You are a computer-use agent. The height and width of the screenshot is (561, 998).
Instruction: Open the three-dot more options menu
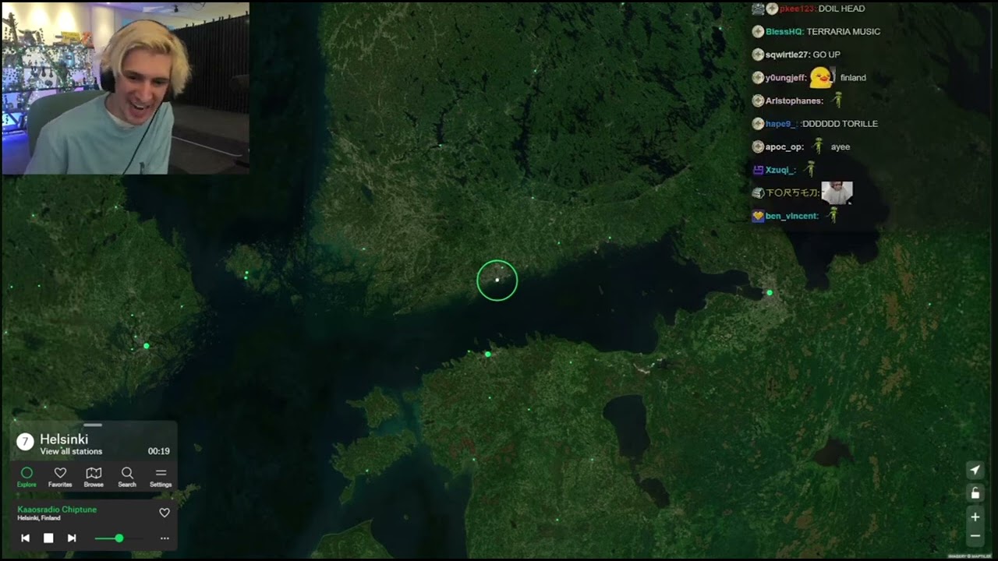coord(165,538)
